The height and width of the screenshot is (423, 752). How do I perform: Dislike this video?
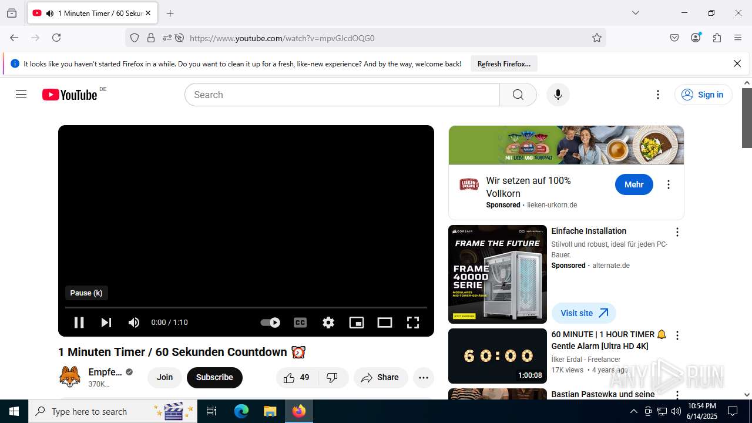point(333,377)
